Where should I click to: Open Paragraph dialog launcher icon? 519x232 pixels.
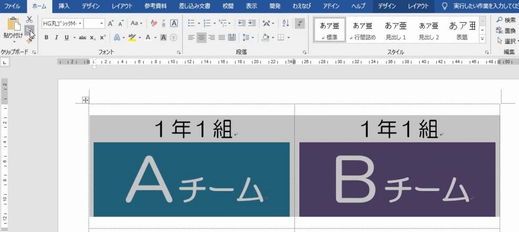(305, 52)
